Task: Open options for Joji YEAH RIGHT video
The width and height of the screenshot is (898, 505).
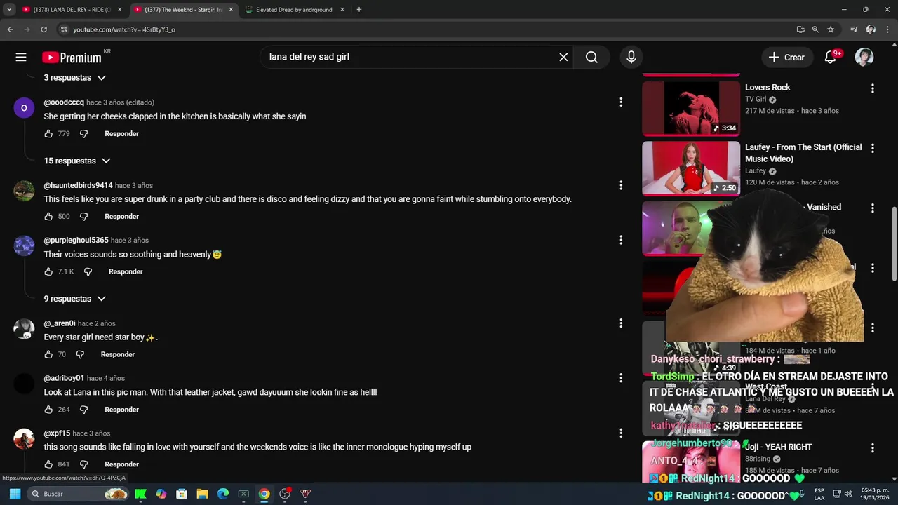Action: pyautogui.click(x=873, y=447)
